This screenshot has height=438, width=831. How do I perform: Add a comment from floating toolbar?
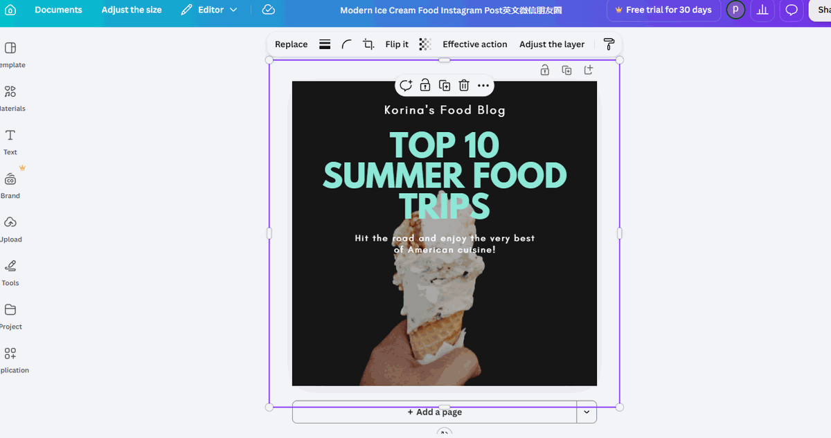click(406, 85)
